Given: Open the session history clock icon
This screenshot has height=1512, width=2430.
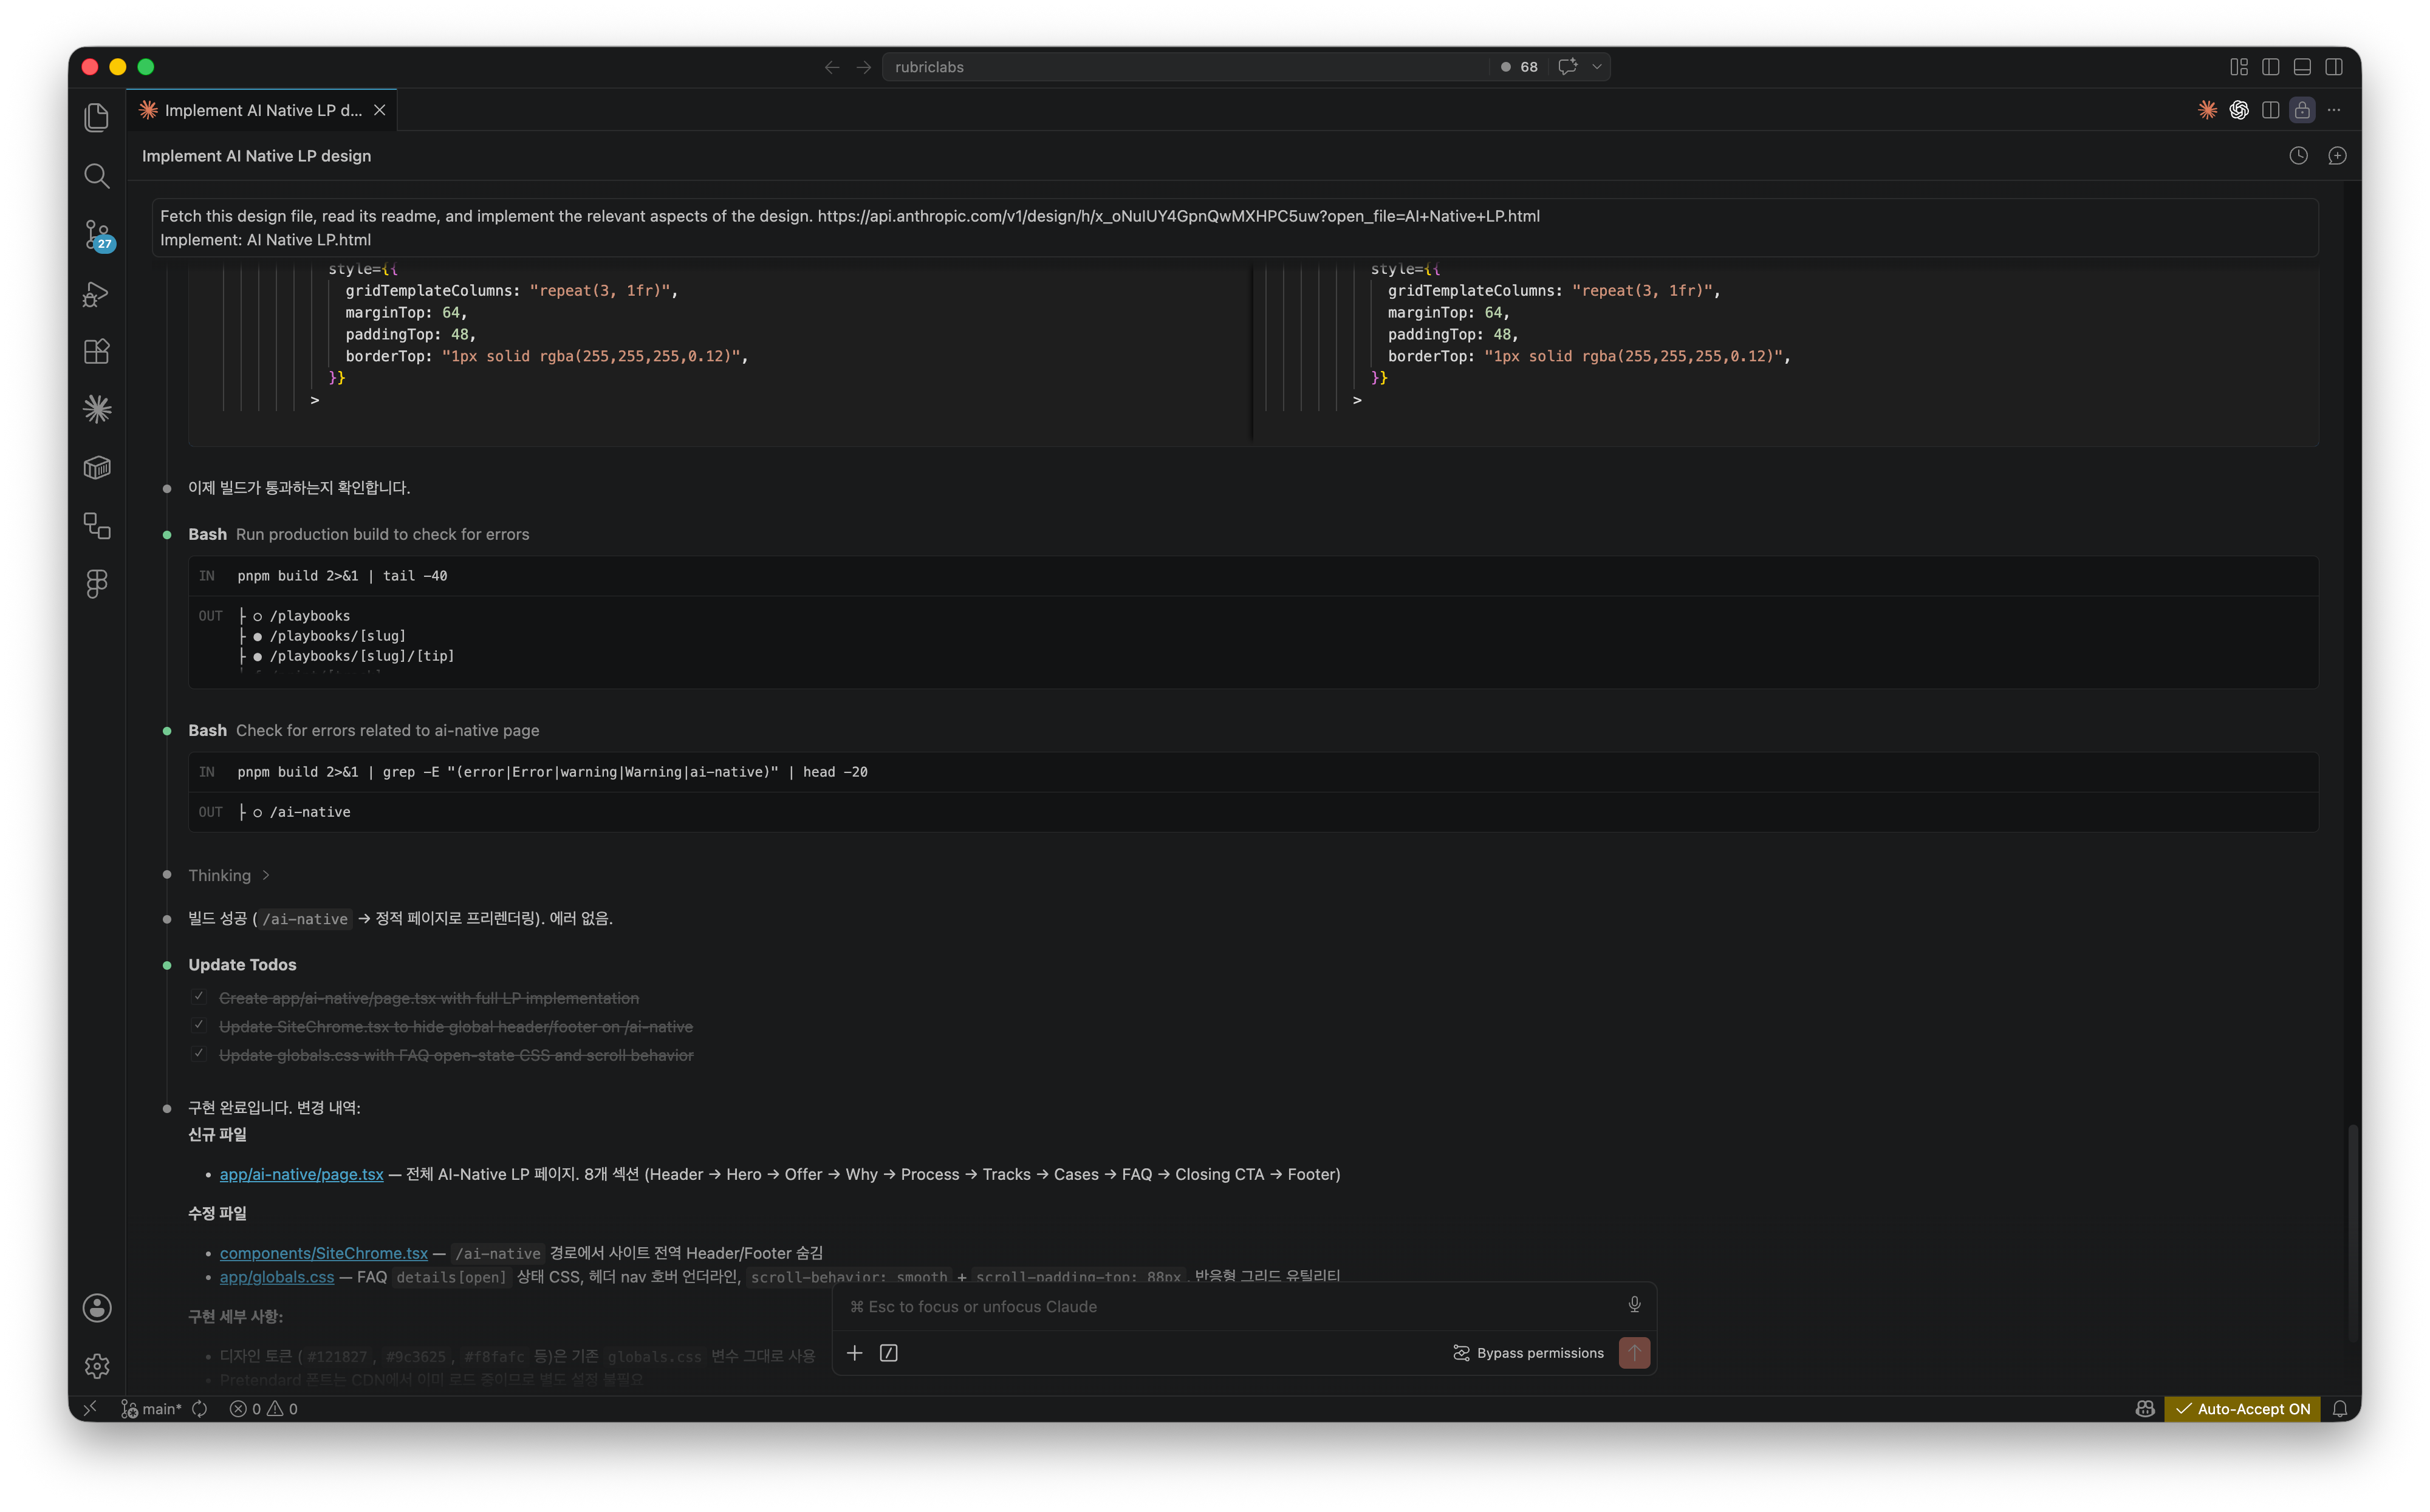Looking at the screenshot, I should [2299, 156].
